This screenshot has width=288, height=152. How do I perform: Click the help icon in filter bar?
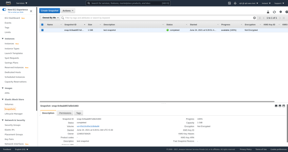point(254,18)
